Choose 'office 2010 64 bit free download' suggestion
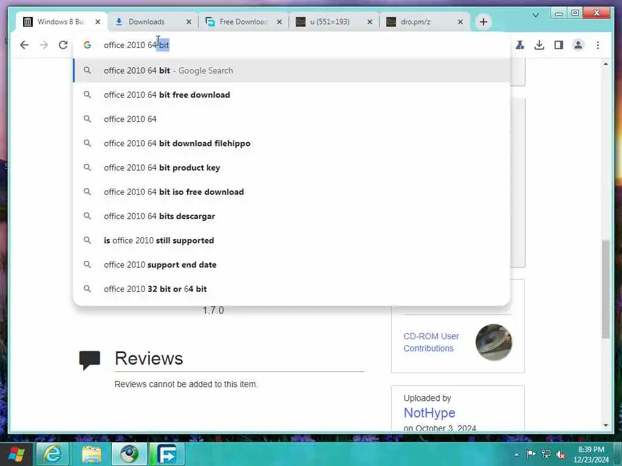The width and height of the screenshot is (622, 466). [292, 95]
